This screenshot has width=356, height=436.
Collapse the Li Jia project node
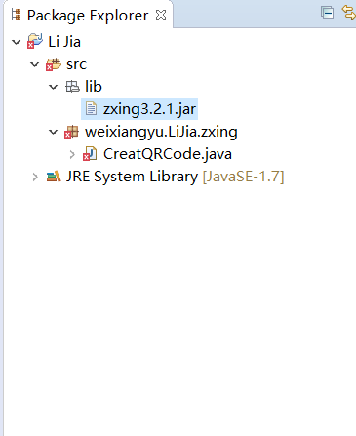[x=17, y=42]
